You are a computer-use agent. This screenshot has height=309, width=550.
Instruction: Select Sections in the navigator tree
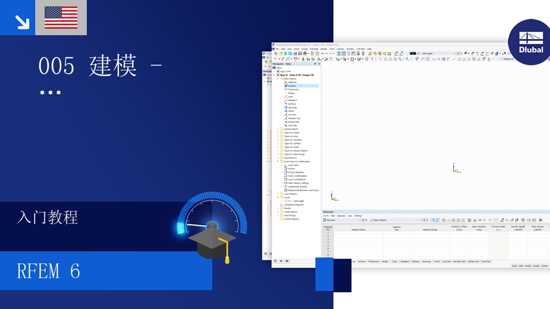292,86
